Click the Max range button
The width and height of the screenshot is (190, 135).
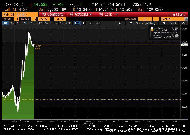click(54, 23)
